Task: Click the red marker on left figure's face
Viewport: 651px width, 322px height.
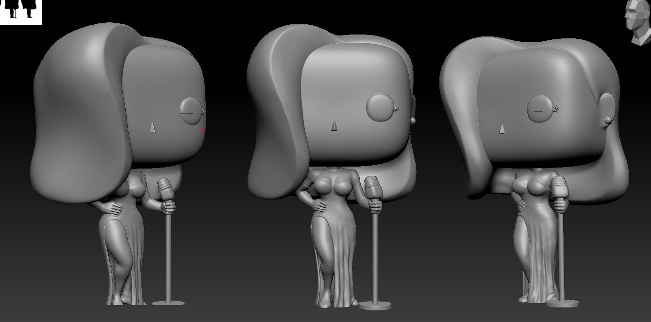Action: (202, 130)
